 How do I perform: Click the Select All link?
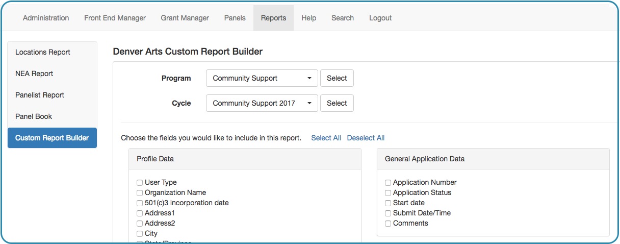pyautogui.click(x=326, y=138)
